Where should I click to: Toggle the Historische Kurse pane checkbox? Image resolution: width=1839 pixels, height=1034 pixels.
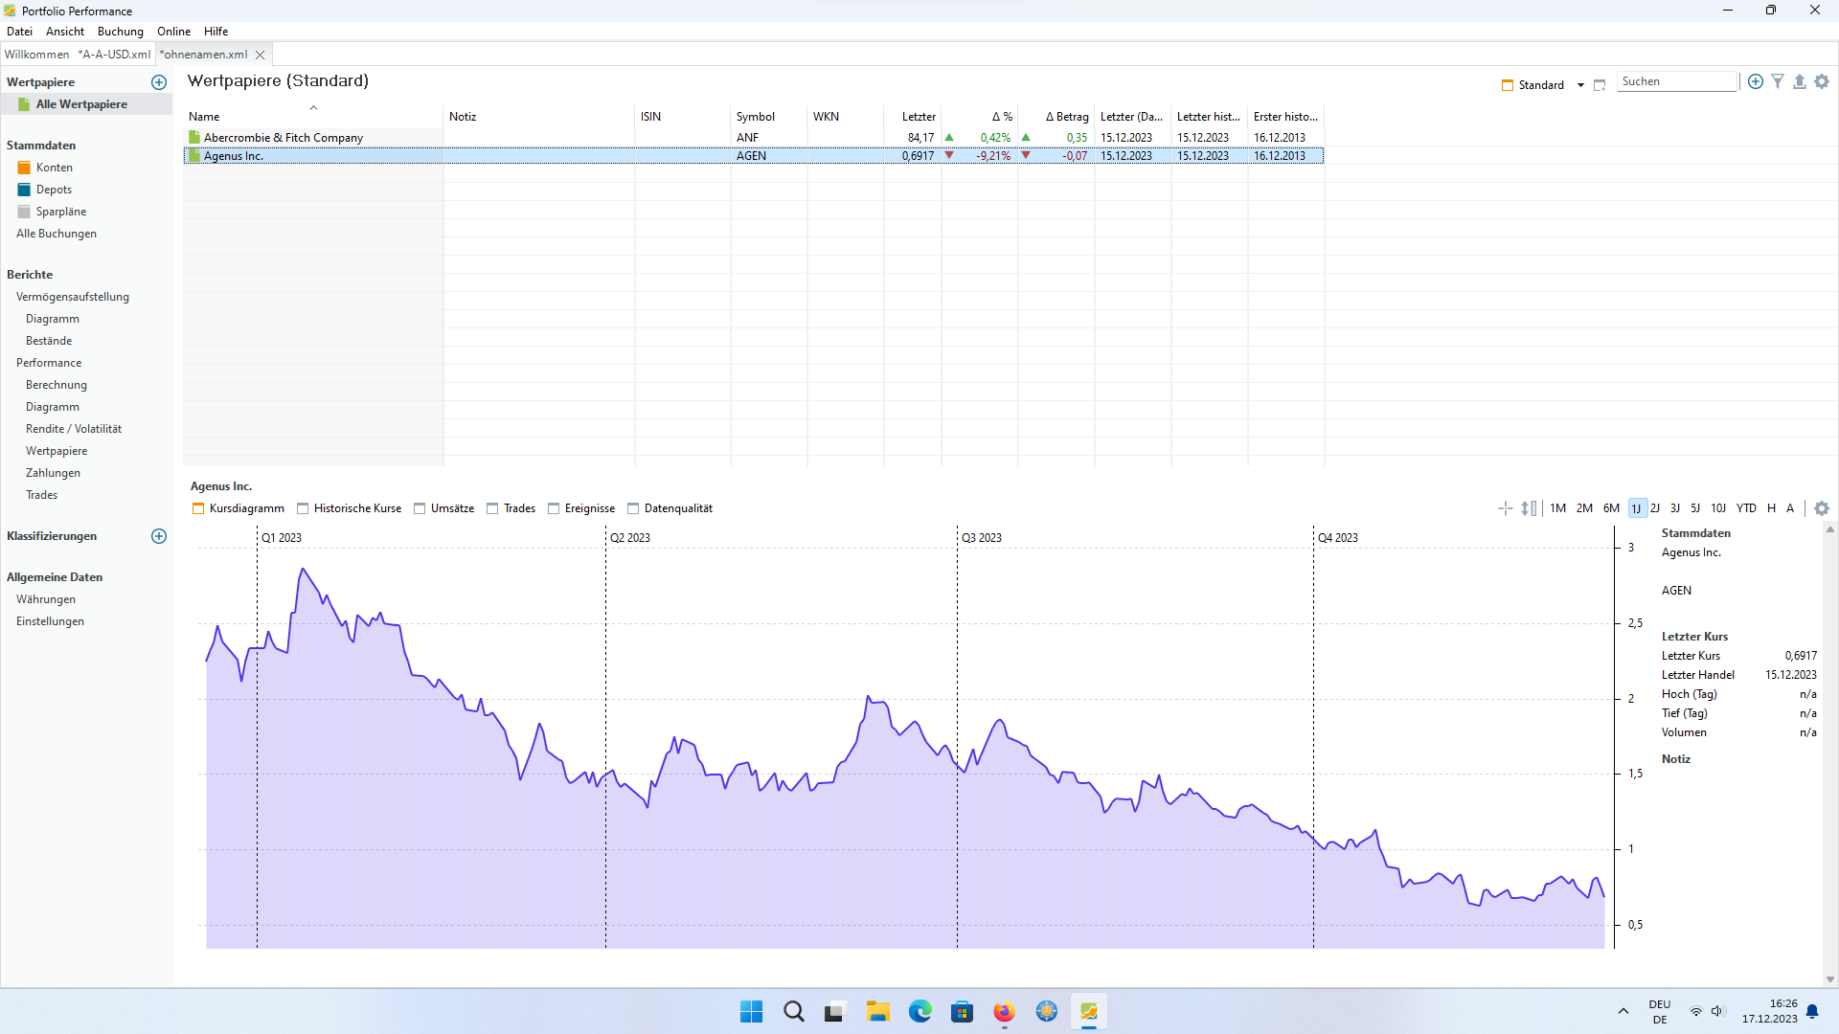tap(303, 508)
